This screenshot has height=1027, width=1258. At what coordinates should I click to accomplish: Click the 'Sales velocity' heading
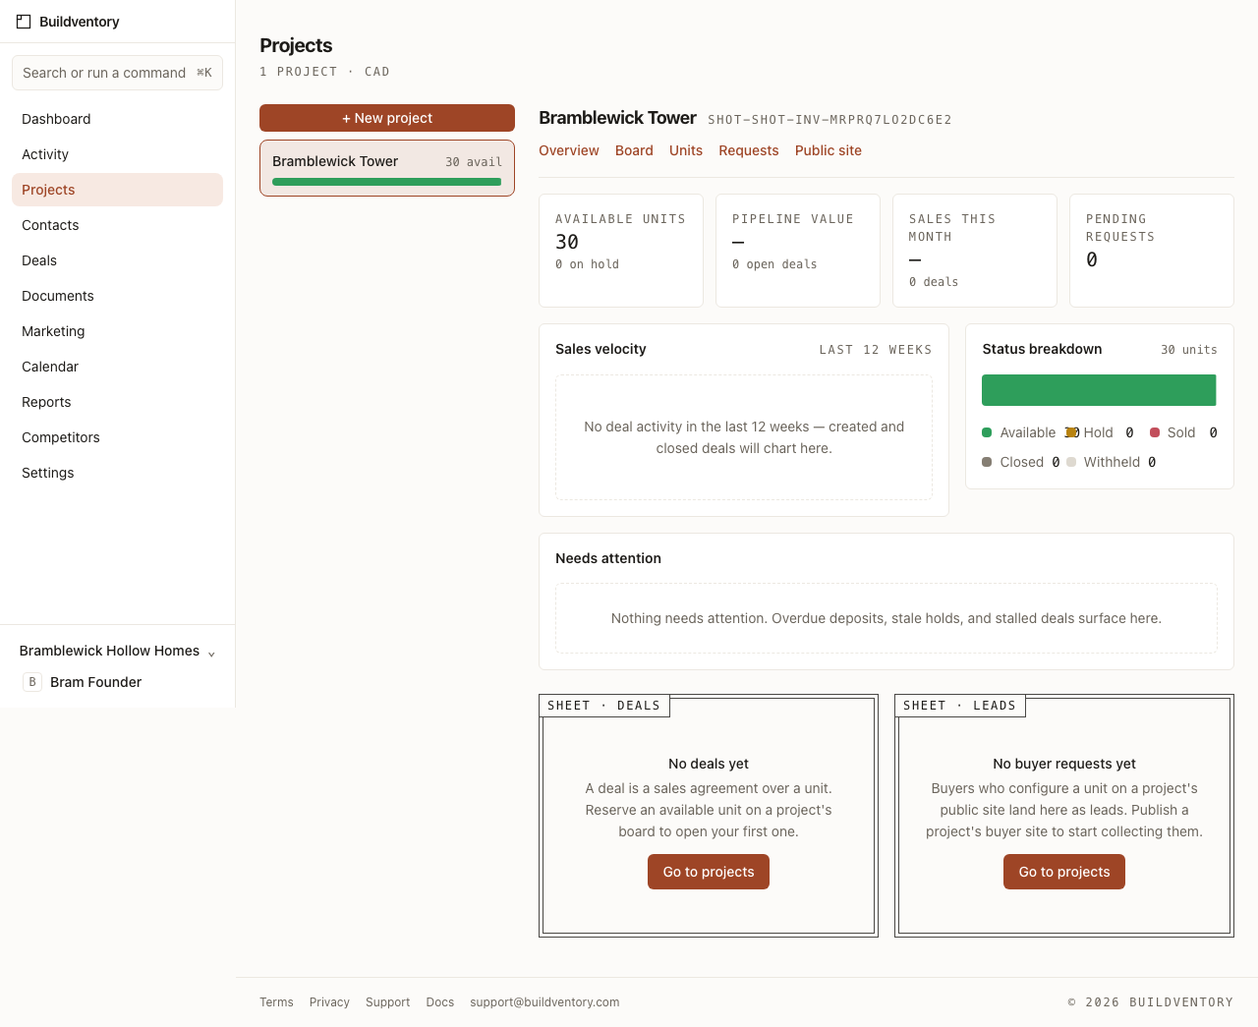point(600,349)
